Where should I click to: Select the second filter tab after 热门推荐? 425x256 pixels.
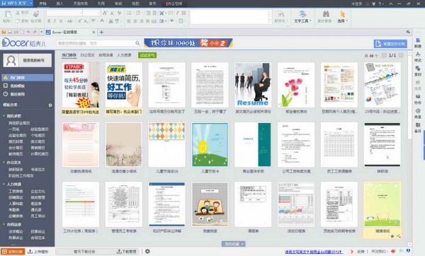pyautogui.click(x=87, y=55)
